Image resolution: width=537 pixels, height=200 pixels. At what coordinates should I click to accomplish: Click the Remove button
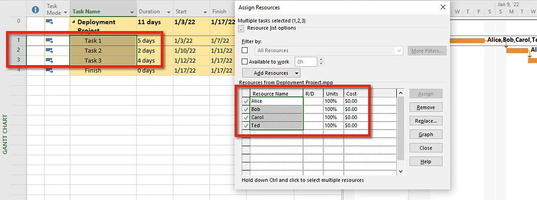pos(425,107)
